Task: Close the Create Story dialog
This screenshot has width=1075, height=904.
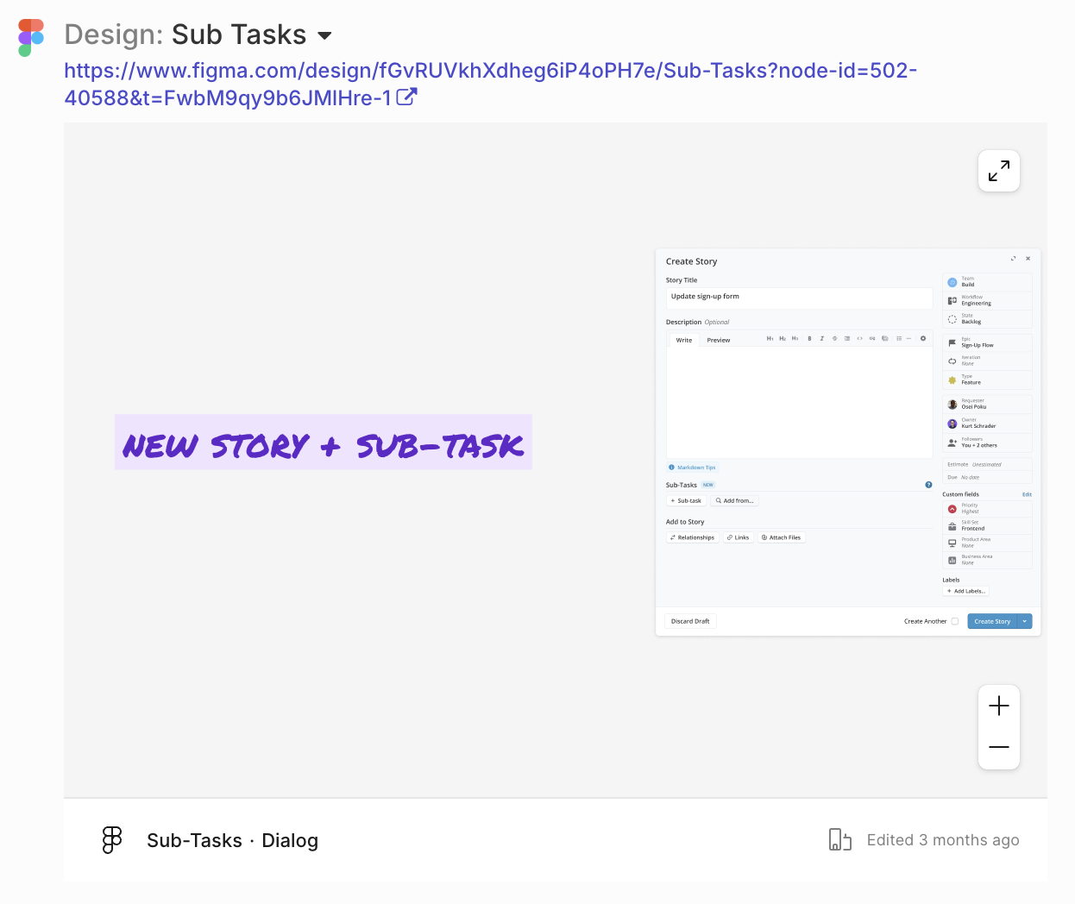Action: pyautogui.click(x=1028, y=258)
